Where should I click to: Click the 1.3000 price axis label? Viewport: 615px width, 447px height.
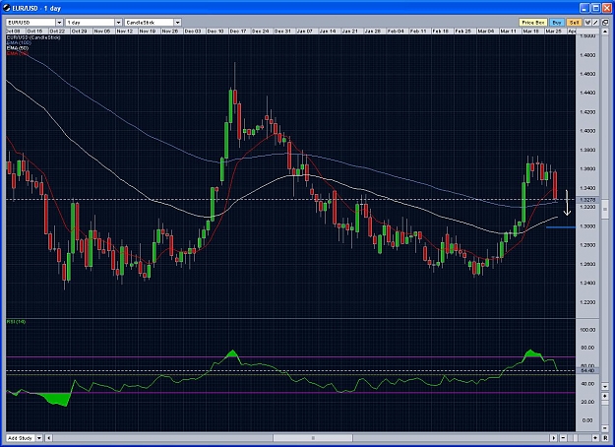click(587, 226)
